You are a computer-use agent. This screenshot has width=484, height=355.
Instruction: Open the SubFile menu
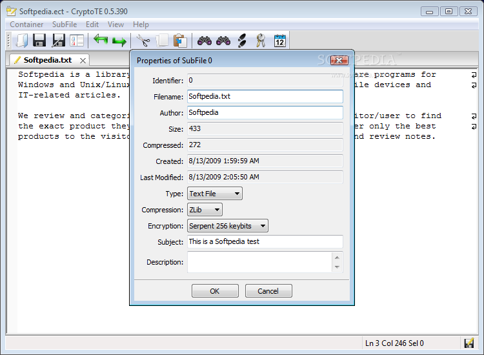click(65, 25)
